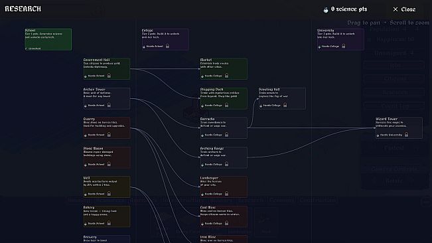The image size is (432, 243).
Task: Click the lock icon on Government Hall
Action: click(109, 76)
